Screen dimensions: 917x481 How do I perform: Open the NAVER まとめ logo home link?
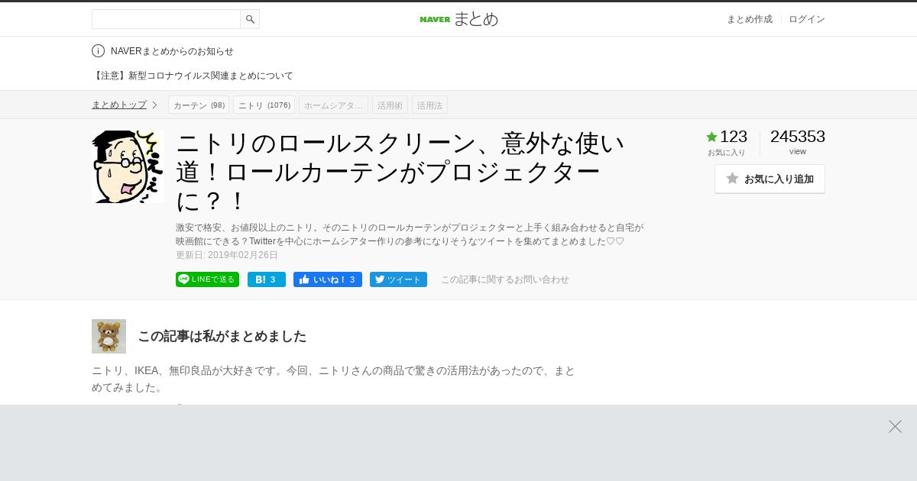click(458, 19)
